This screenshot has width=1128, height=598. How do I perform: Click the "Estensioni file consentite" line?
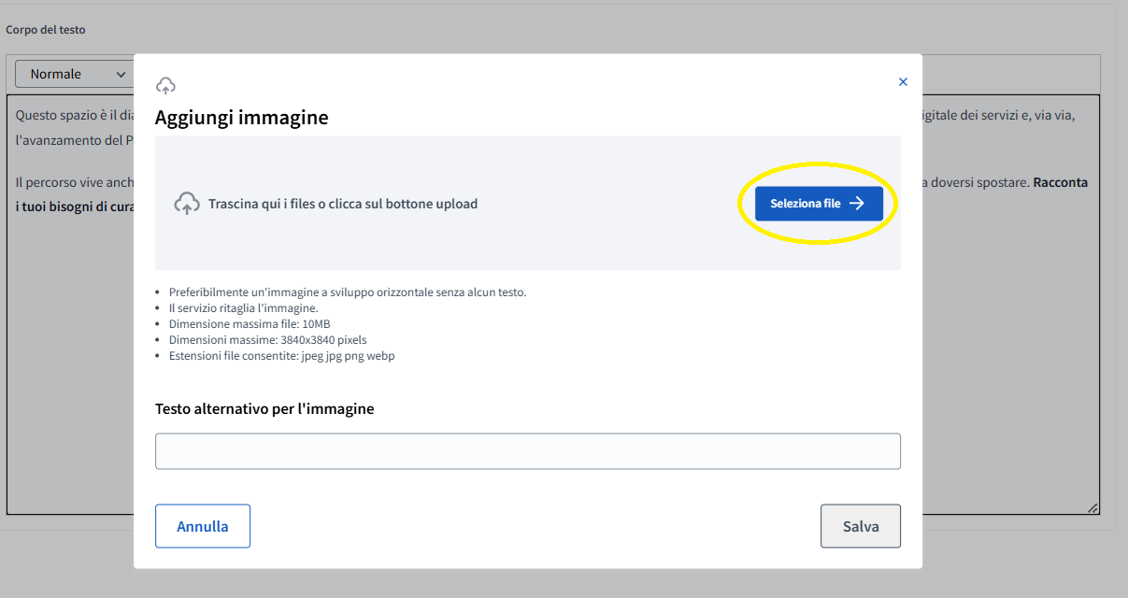tap(281, 356)
